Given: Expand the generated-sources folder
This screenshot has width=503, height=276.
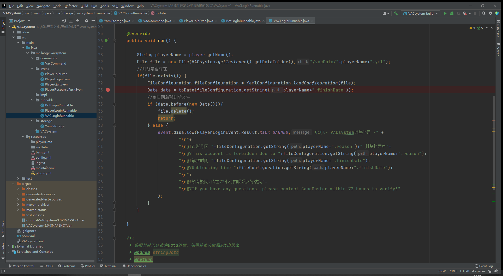Looking at the screenshot, I should [x=18, y=194].
